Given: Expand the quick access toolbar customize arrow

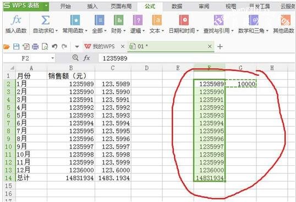Looking at the screenshot, I should point(77,47).
